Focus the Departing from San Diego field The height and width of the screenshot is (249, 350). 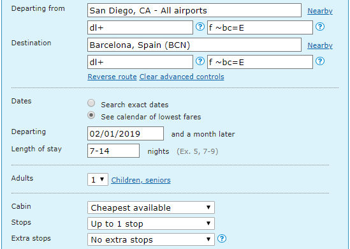pyautogui.click(x=194, y=10)
